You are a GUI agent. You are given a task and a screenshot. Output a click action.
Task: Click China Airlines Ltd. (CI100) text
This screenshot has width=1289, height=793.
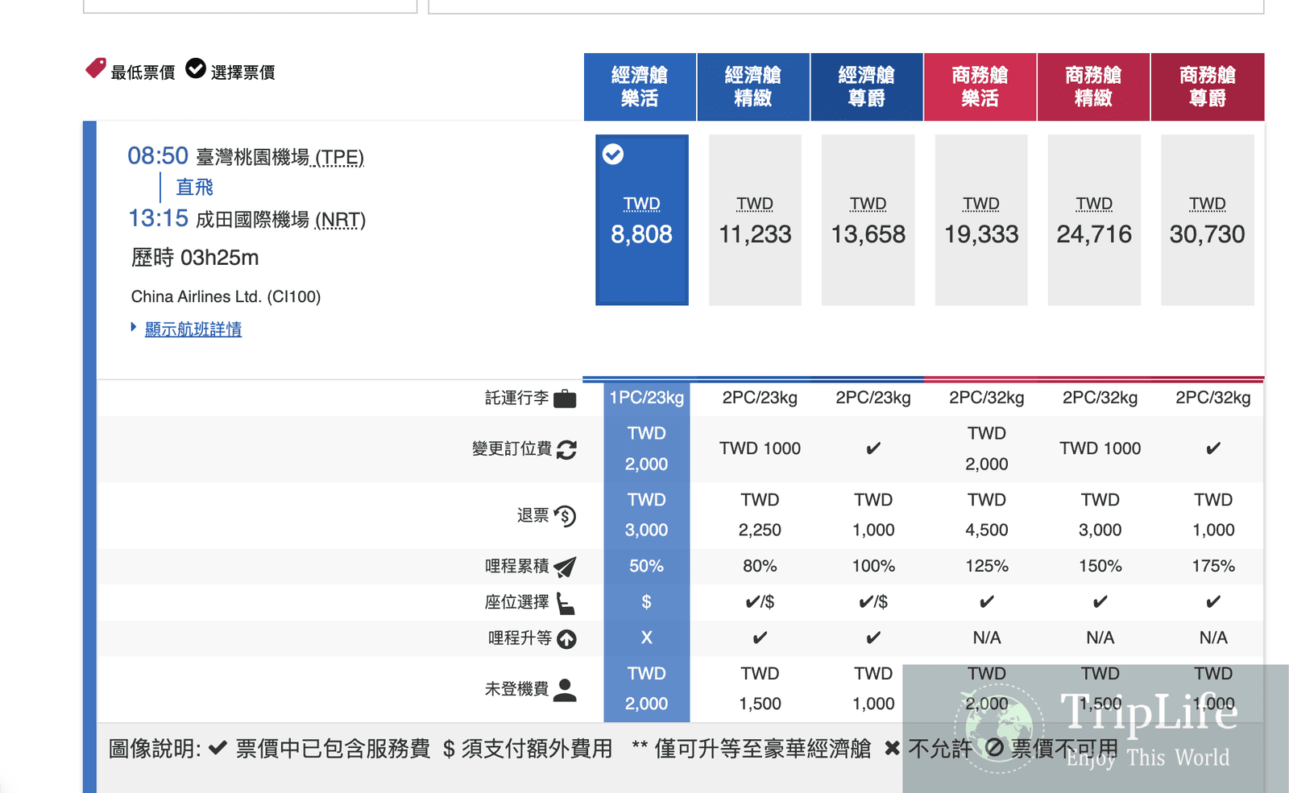(226, 296)
